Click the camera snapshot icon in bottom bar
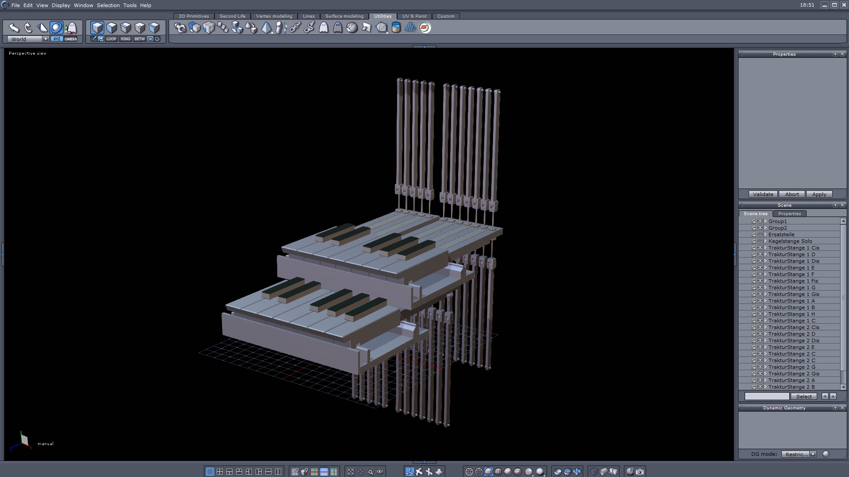 click(640, 472)
